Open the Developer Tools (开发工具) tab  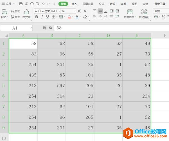[160, 4]
